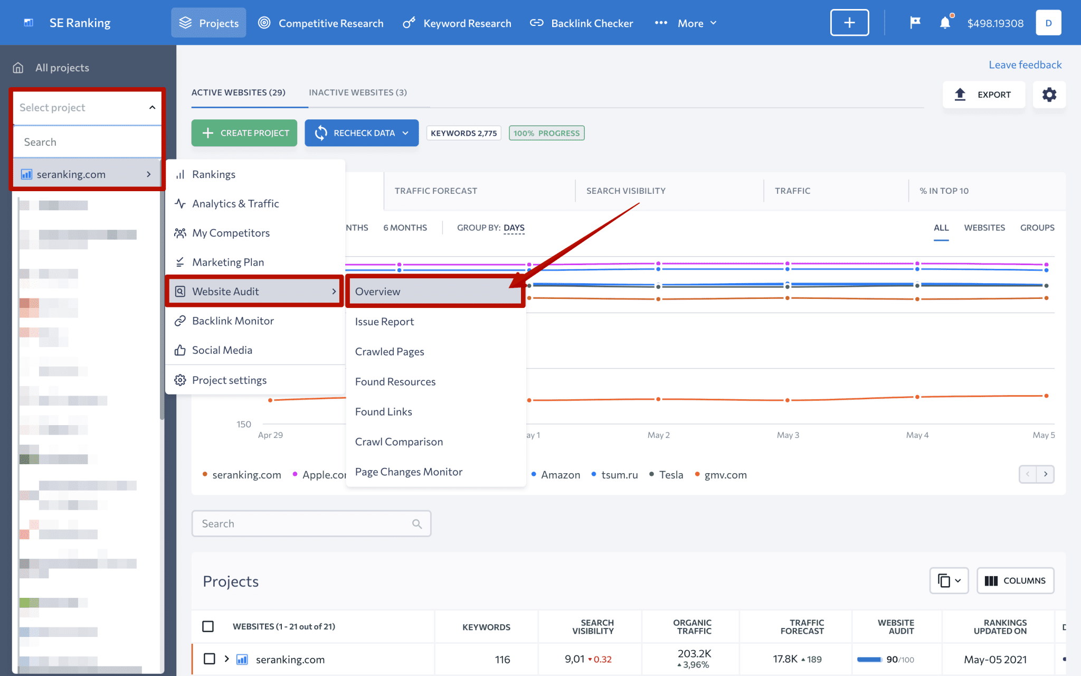Click the magnifier icon in projects search

(417, 524)
